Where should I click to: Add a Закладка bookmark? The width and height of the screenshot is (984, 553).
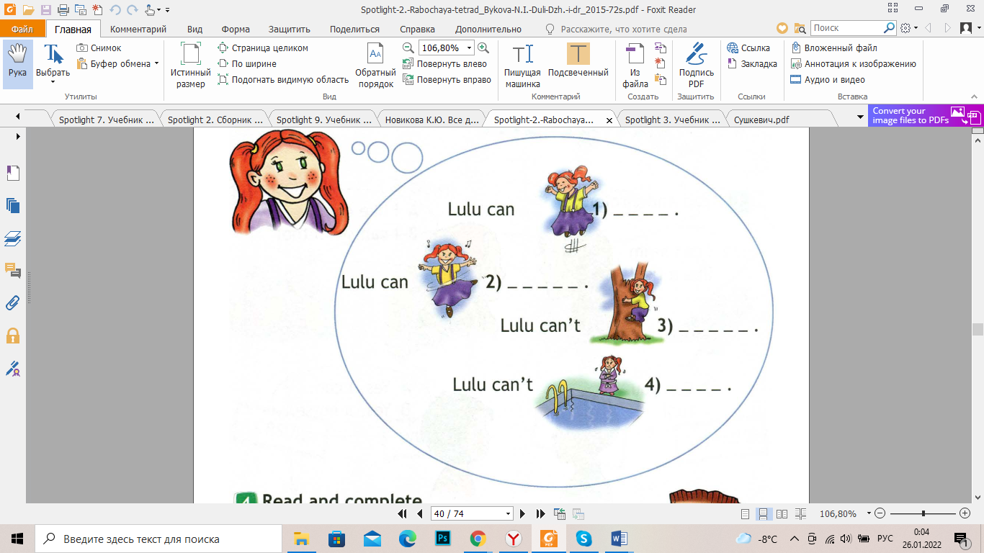coord(752,64)
